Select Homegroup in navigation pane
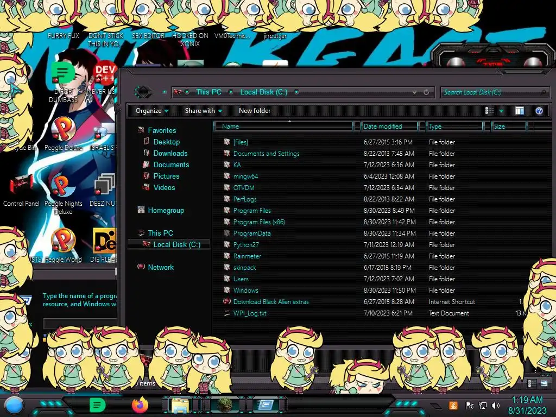This screenshot has height=417, width=556. 166,210
